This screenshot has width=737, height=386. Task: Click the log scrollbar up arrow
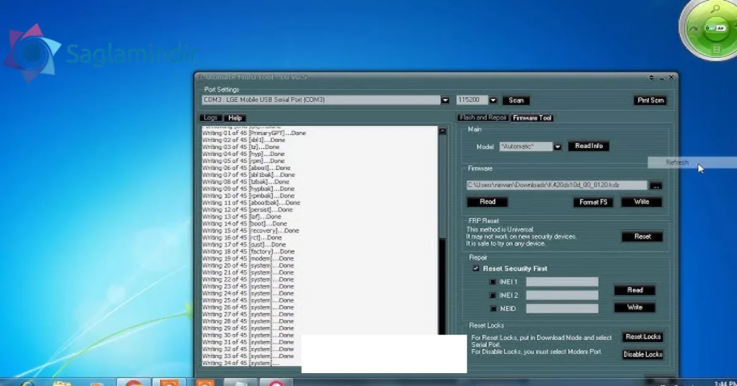pos(442,131)
